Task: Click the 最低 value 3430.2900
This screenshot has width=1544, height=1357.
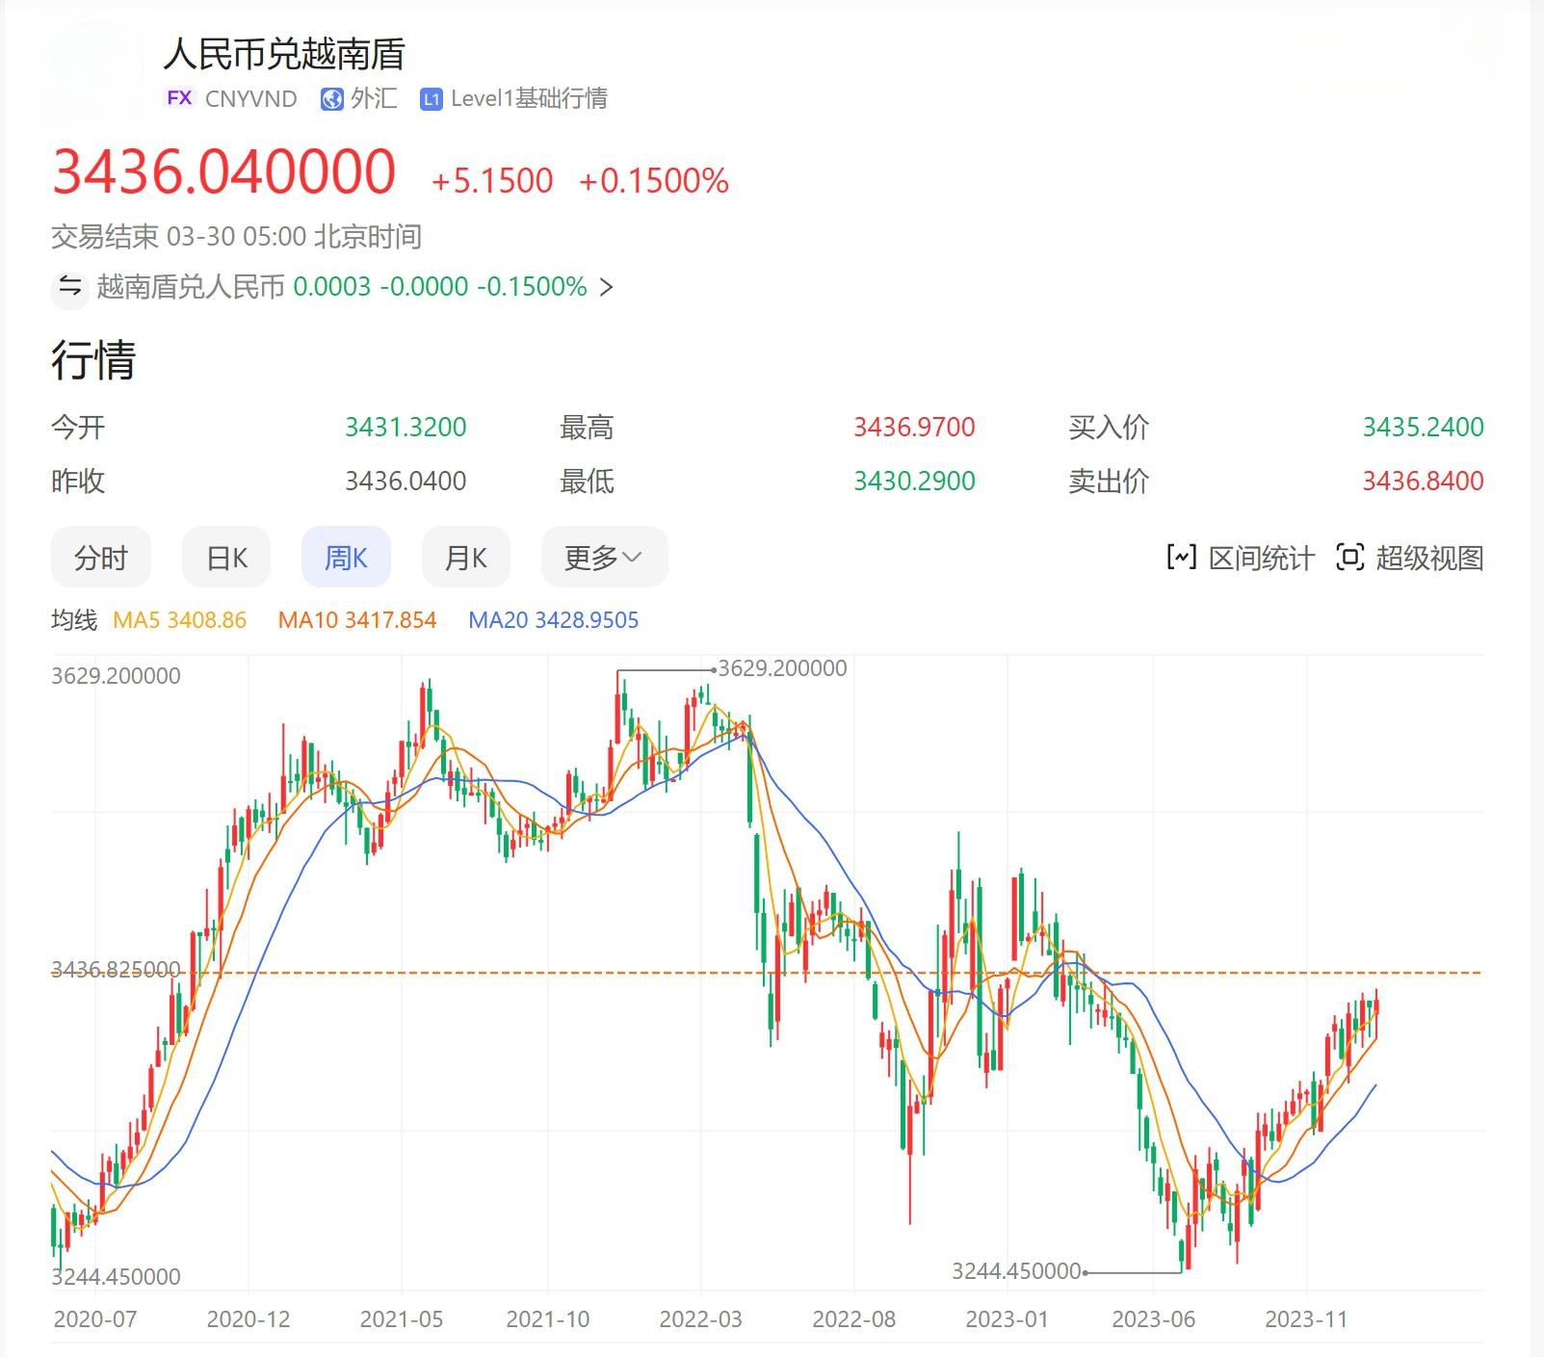Action: click(914, 481)
